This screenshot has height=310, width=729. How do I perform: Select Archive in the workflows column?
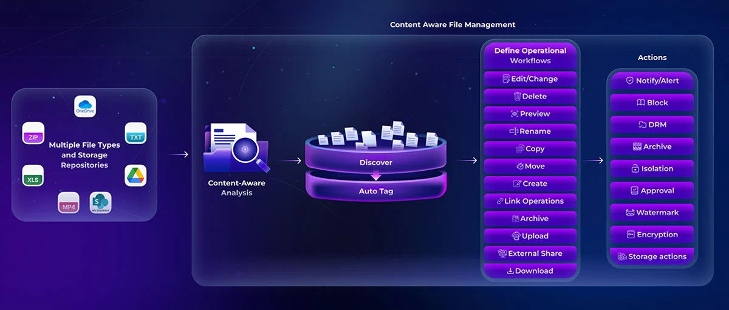(530, 219)
